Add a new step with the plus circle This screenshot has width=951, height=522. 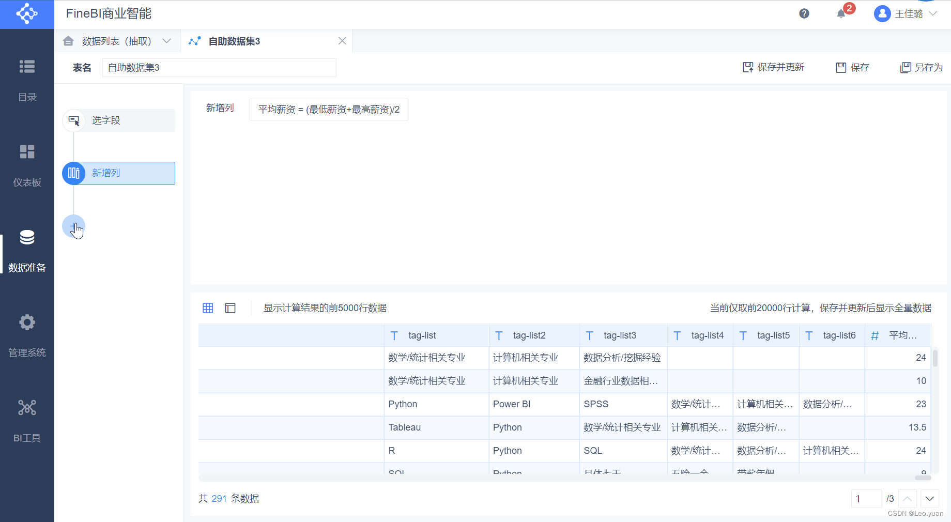[x=74, y=226]
